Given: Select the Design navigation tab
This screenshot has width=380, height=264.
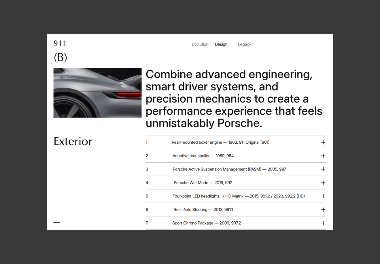Looking at the screenshot, I should (221, 44).
